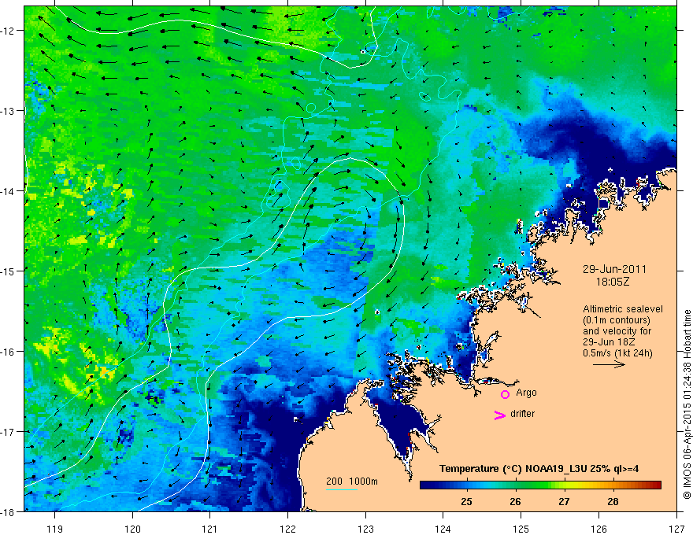This screenshot has width=693, height=535.
Task: Click the "0.5m/s (1kt 24h)" scale text
Action: click(x=617, y=353)
